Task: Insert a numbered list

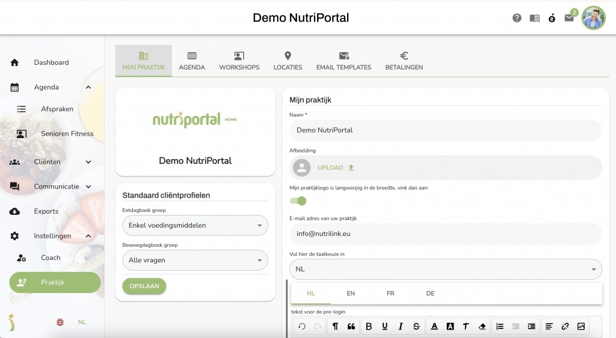Action: [x=500, y=326]
